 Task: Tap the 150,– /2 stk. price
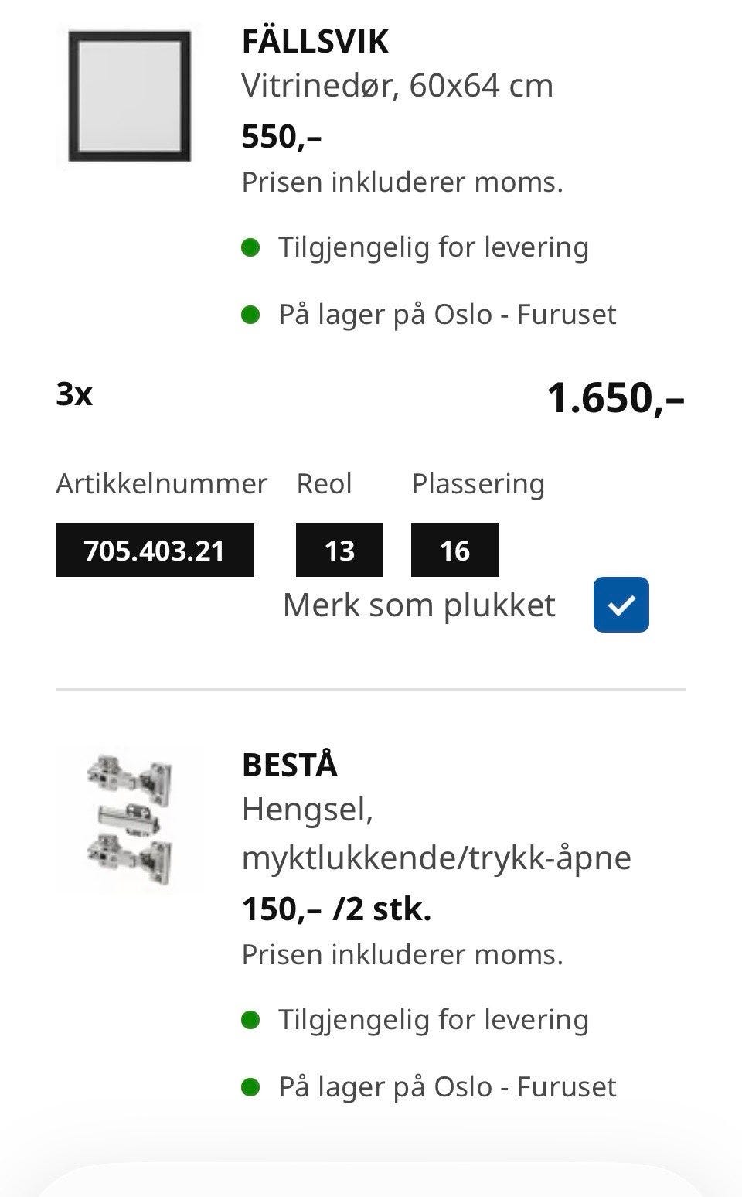click(336, 909)
